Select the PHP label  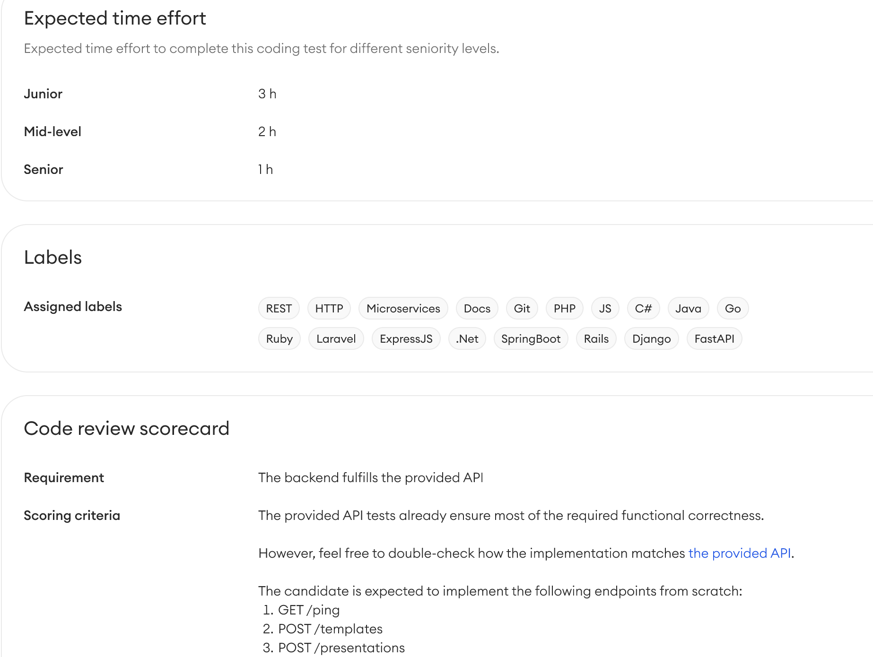[x=565, y=309]
